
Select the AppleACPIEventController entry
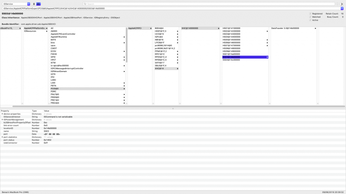coord(88,34)
